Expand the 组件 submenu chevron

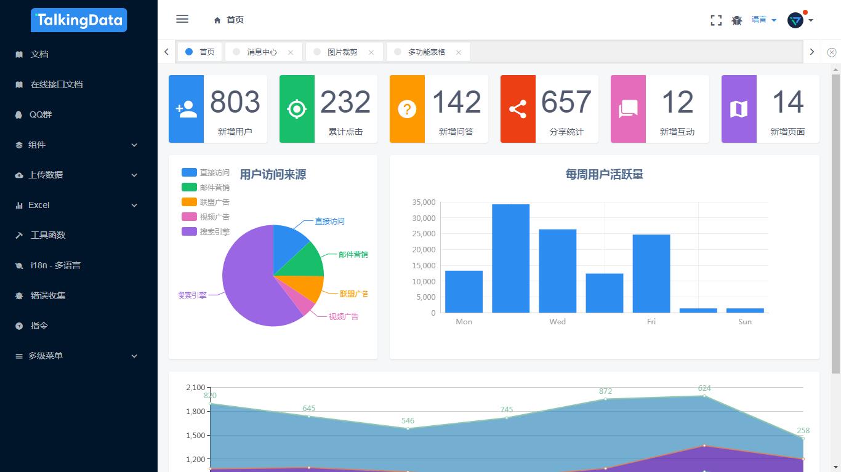point(134,145)
